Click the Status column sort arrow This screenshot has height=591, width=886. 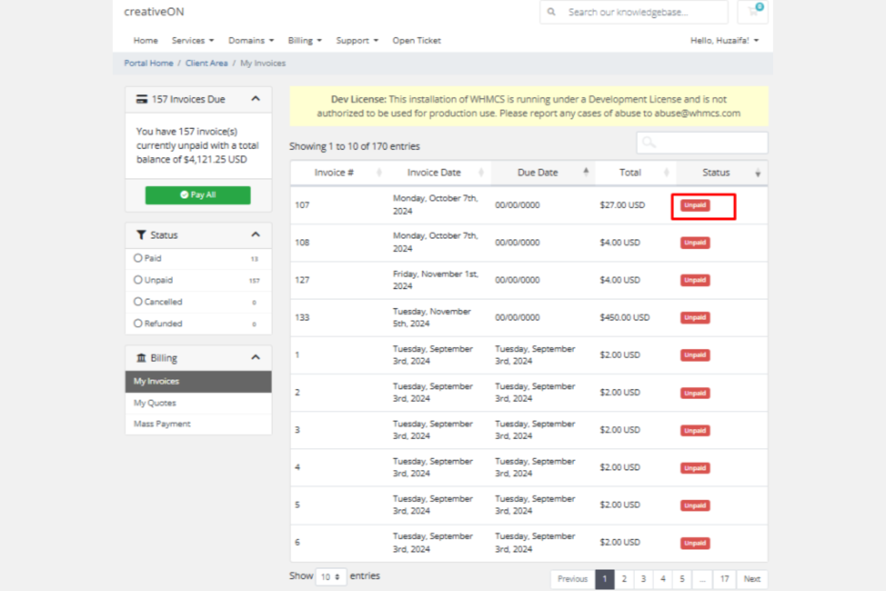tap(757, 173)
